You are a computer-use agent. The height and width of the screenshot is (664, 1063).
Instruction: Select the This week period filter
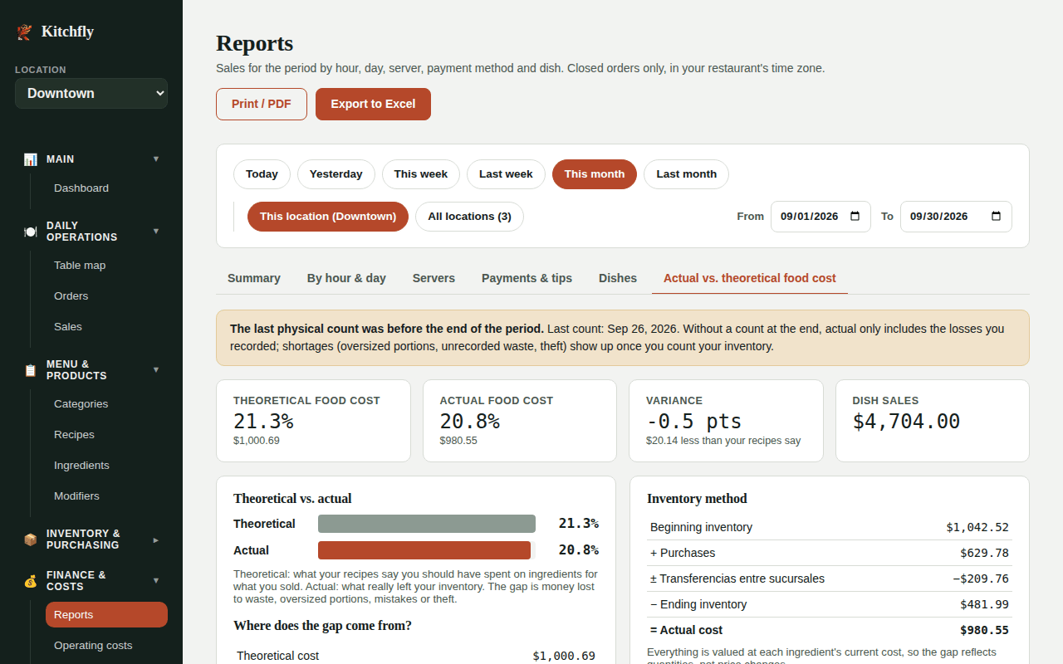(421, 174)
